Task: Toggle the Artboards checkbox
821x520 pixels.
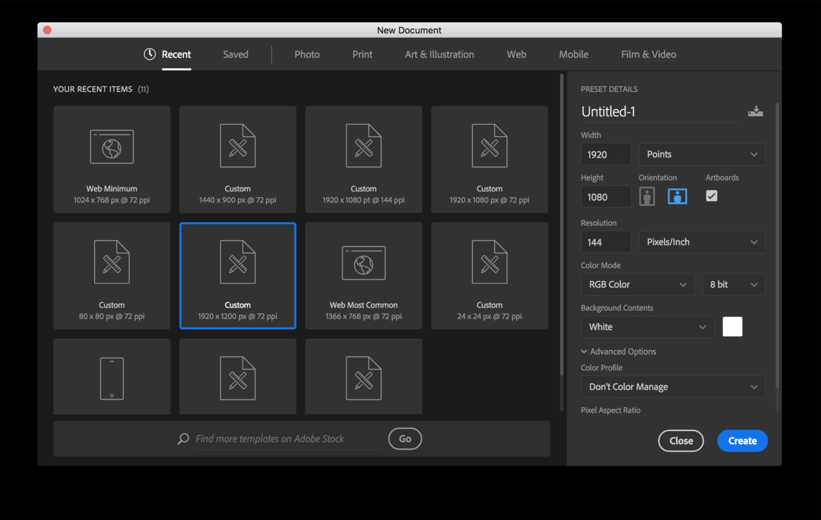Action: (x=712, y=196)
